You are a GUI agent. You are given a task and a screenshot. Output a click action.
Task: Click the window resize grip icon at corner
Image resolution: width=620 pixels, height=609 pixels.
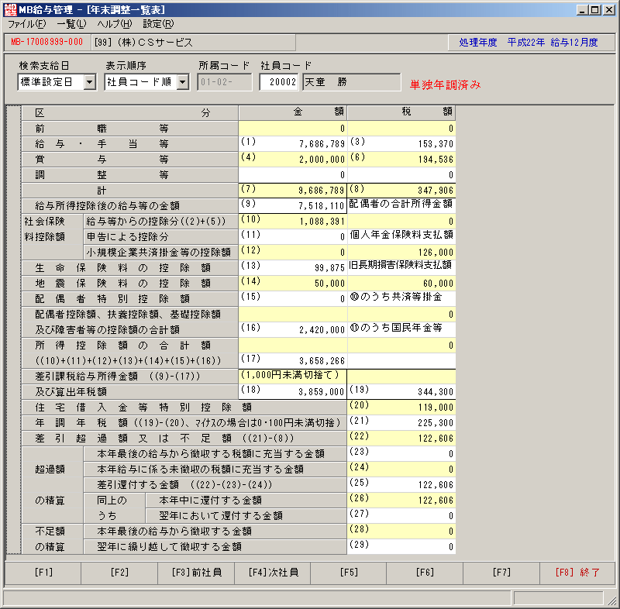[611, 601]
